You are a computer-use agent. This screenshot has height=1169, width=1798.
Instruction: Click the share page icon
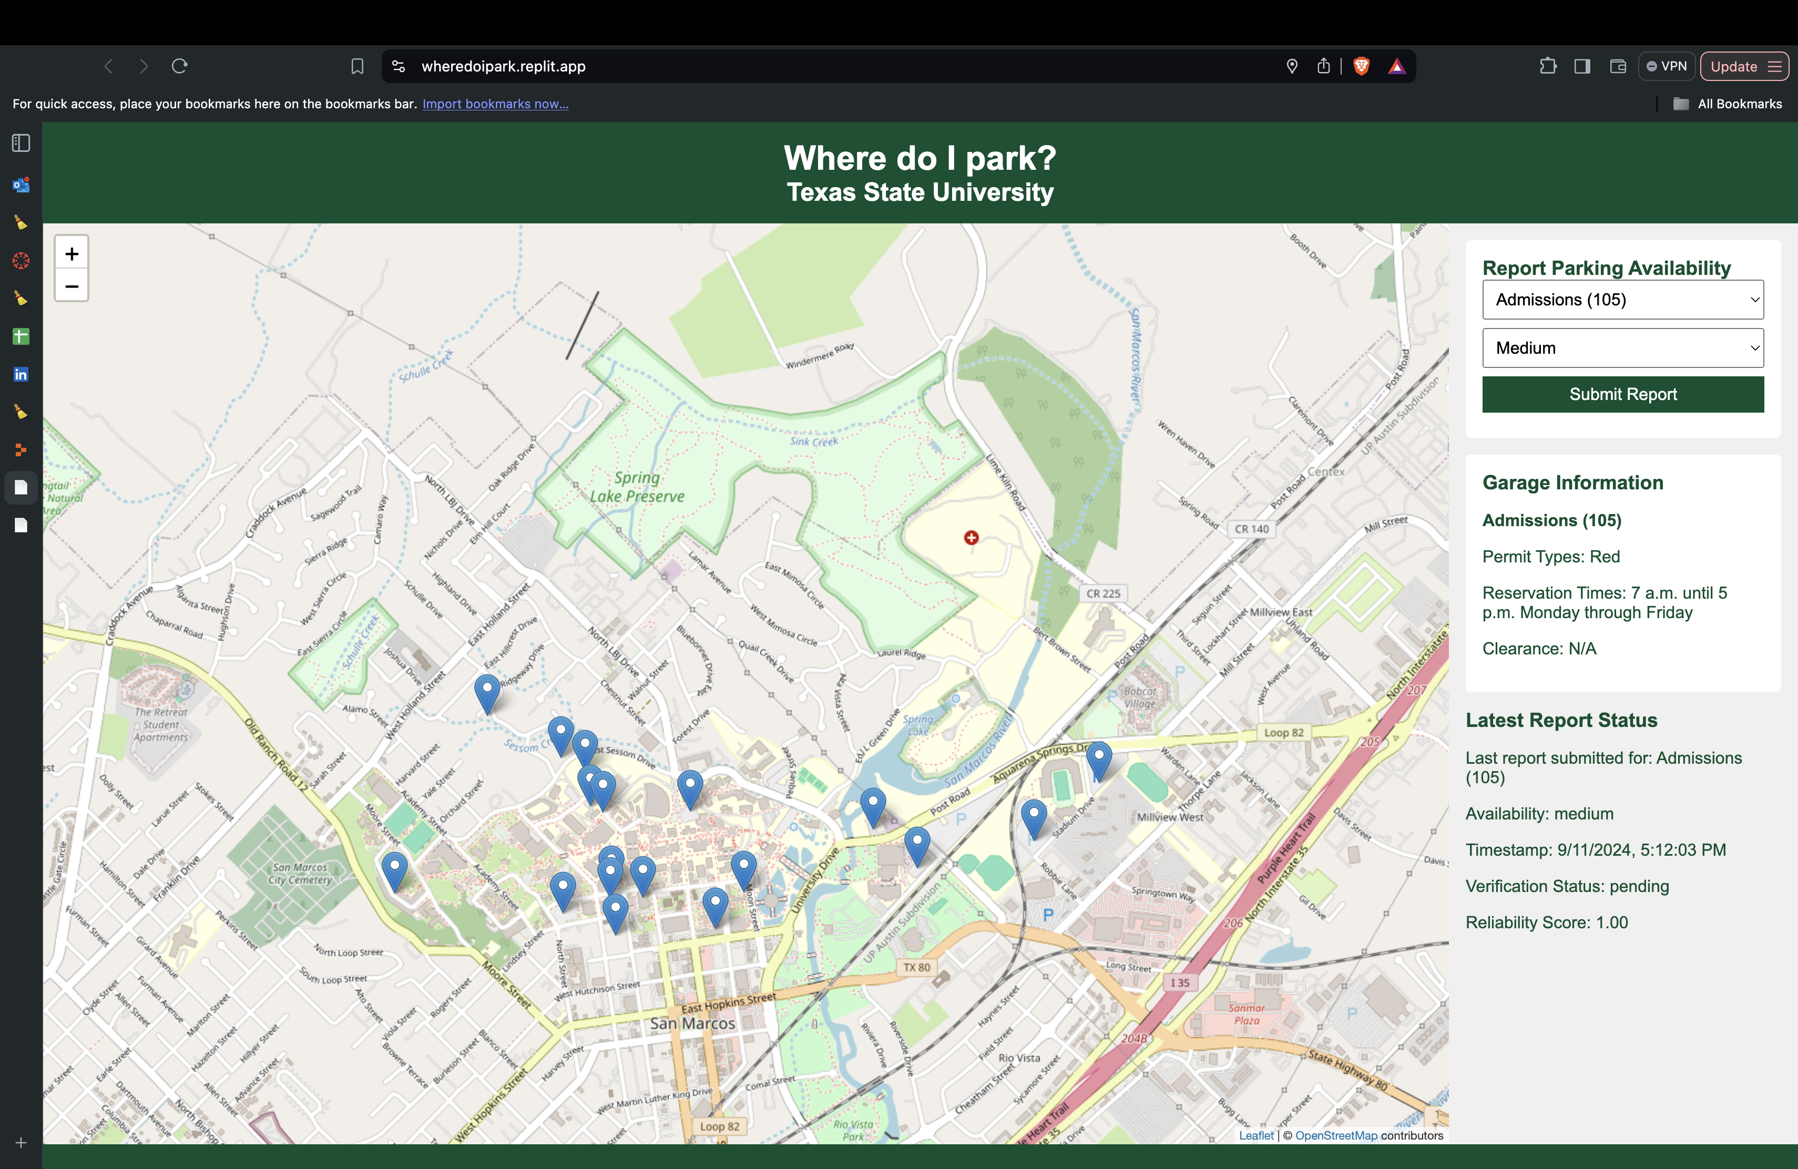pyautogui.click(x=1324, y=66)
